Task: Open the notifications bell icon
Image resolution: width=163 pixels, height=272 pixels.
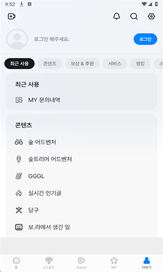Action: (116, 16)
